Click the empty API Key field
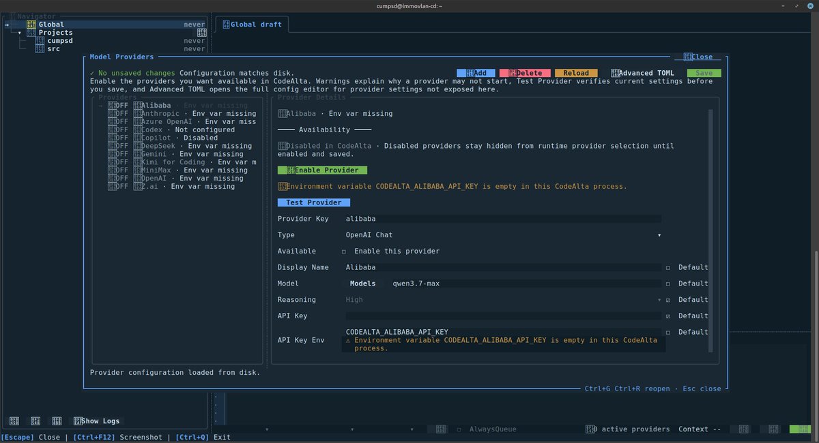The width and height of the screenshot is (819, 443). coord(503,316)
